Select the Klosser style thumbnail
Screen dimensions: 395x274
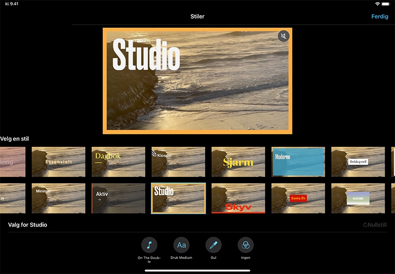coord(178,162)
